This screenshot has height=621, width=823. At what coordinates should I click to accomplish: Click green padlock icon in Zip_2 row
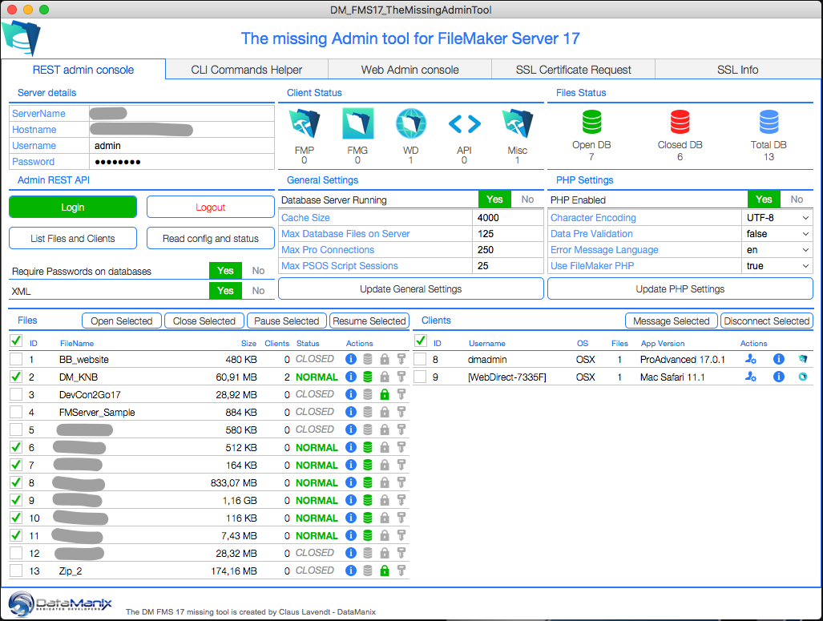[x=385, y=571]
